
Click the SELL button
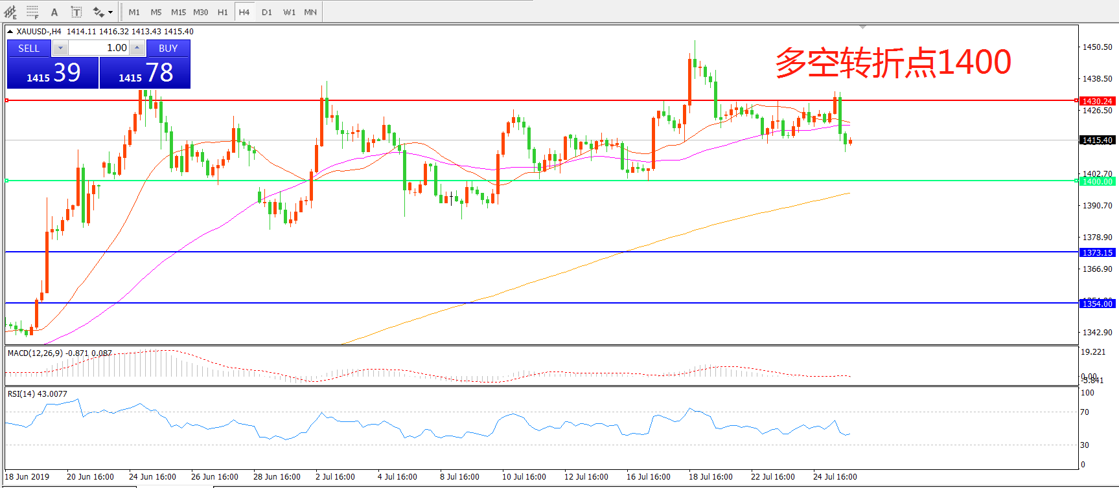(x=29, y=49)
